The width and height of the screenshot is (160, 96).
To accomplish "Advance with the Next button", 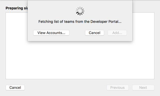I will (x=143, y=88).
